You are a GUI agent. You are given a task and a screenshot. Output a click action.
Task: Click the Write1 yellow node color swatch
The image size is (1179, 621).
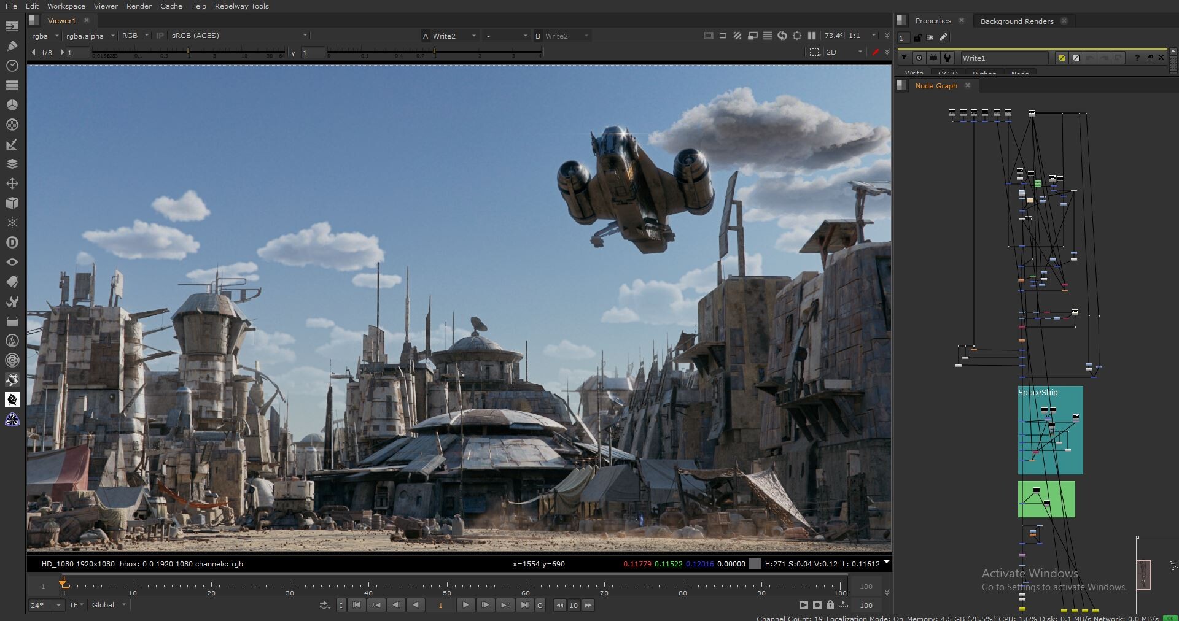[x=1061, y=58]
